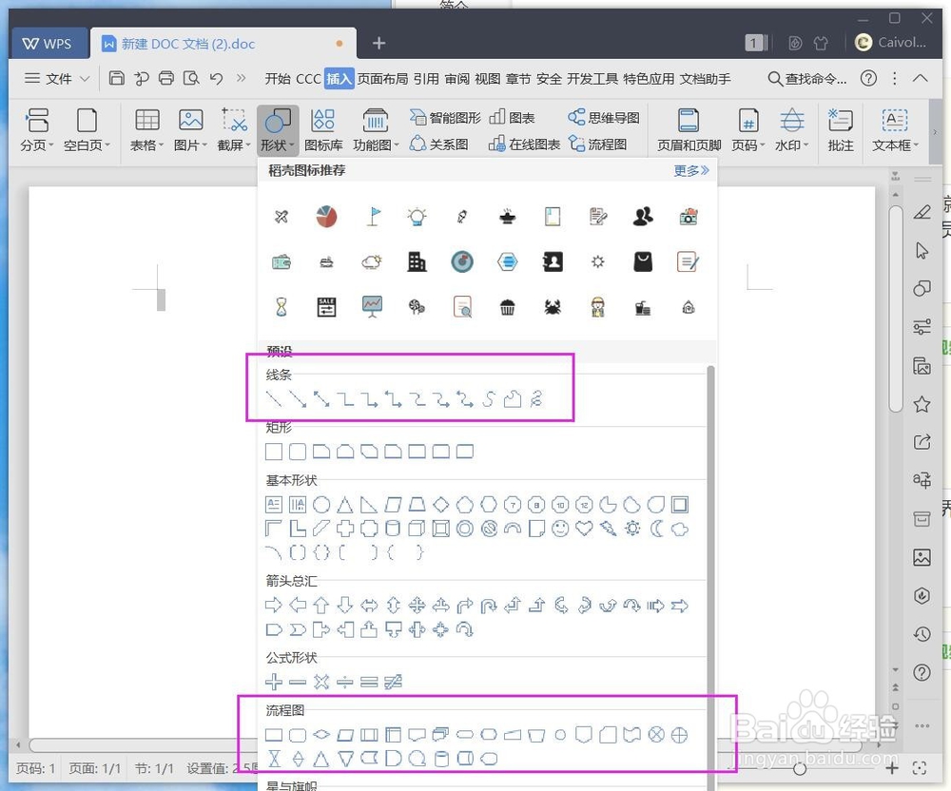Click 更多 link in icon recommendations
951x791 pixels.
pos(690,170)
